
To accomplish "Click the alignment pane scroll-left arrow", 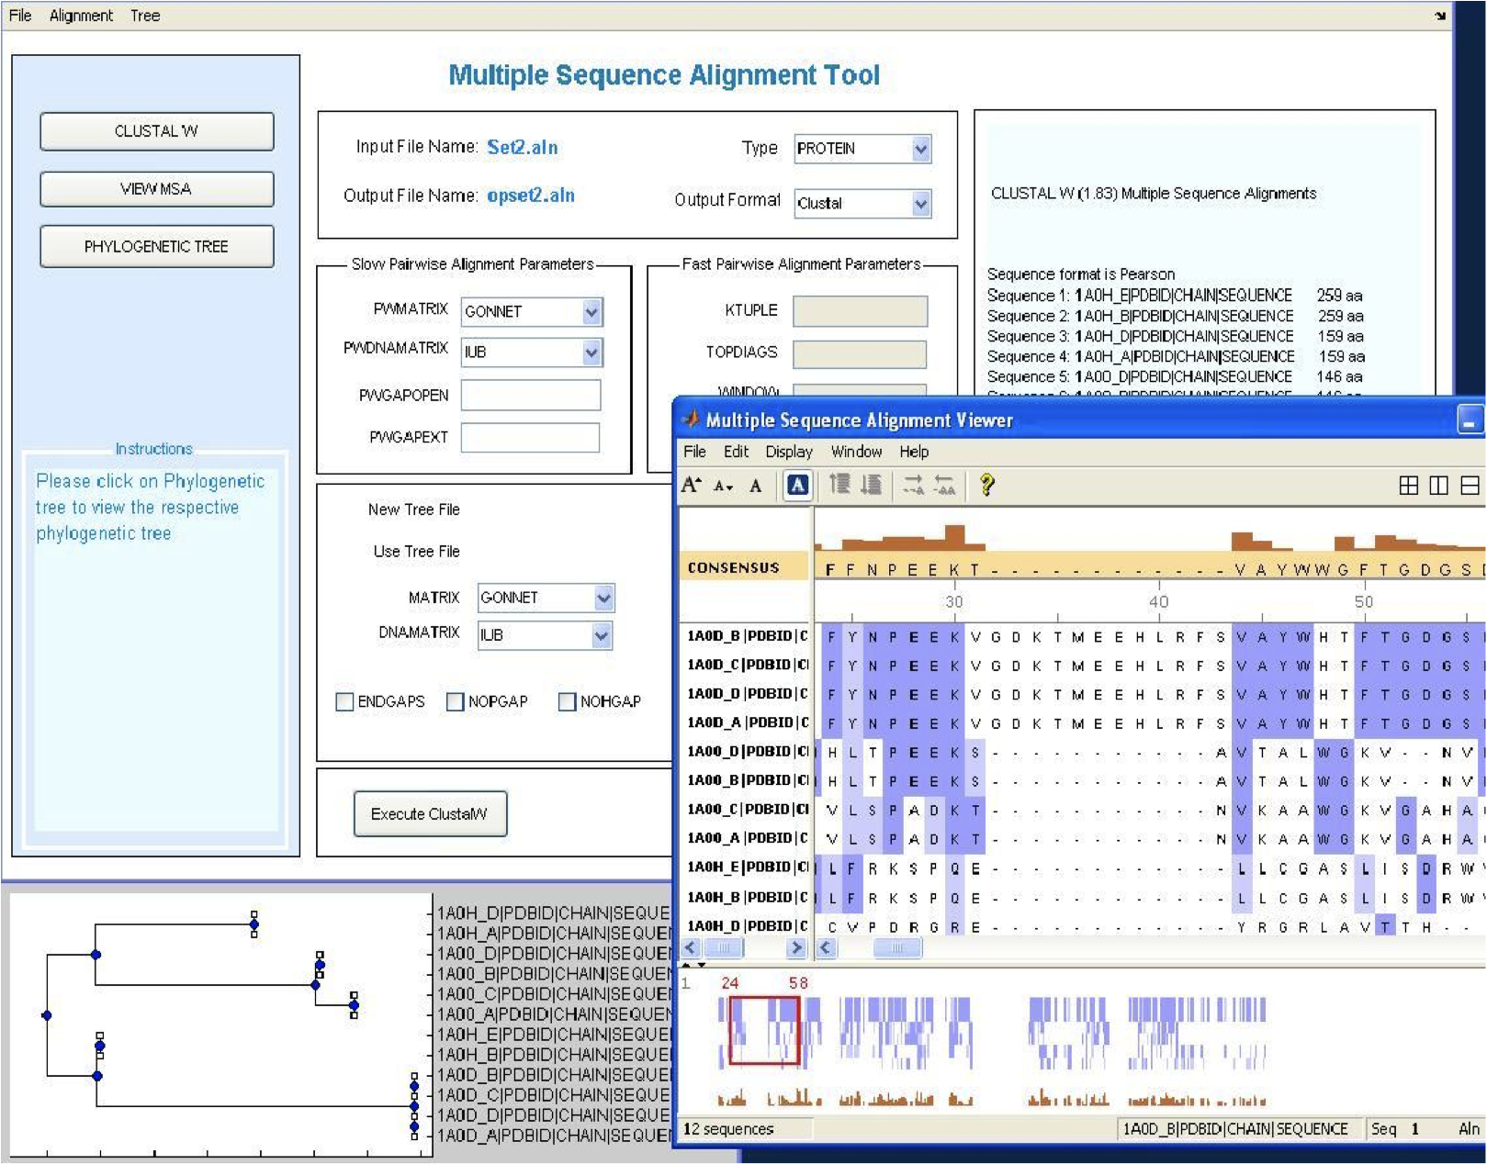I will coord(826,948).
